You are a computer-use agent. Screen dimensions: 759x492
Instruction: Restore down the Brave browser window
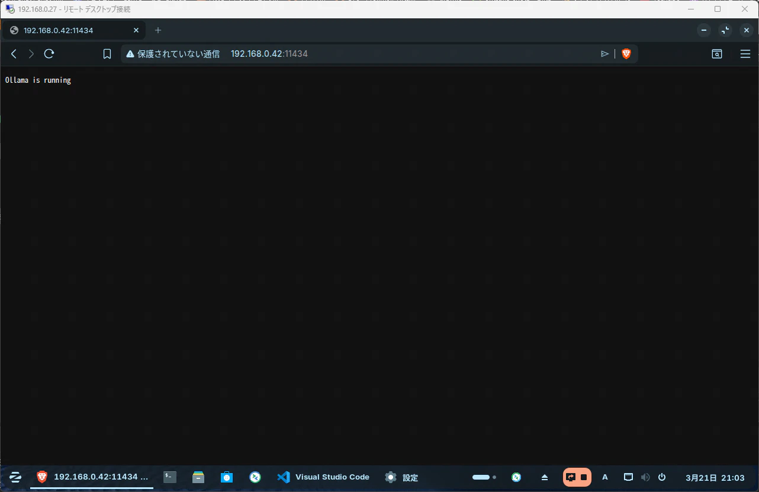tap(725, 30)
